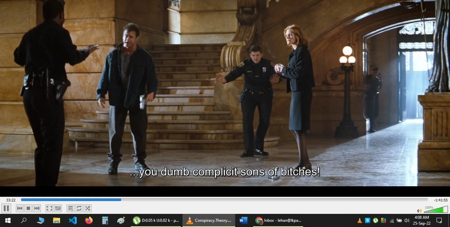450x227 pixels.
Task: Open Windows taskbar search
Action: pos(24,220)
